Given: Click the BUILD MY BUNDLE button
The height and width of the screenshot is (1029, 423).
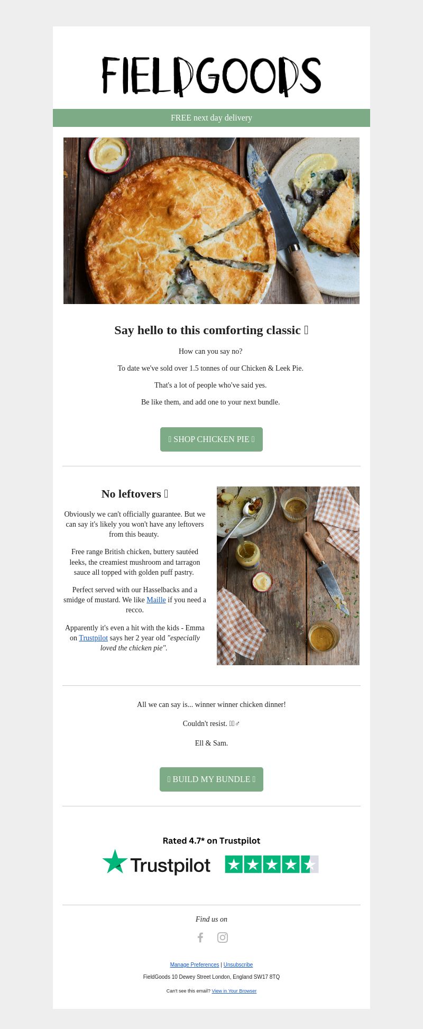Looking at the screenshot, I should coord(212,779).
